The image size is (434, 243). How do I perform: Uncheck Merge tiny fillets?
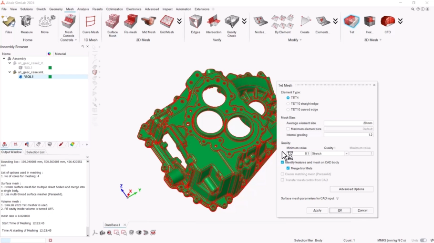tap(288, 168)
